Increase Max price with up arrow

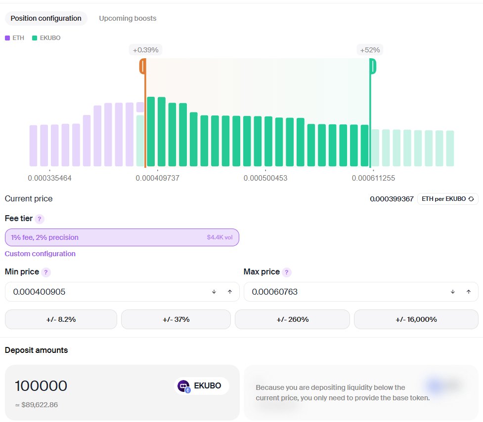click(469, 292)
